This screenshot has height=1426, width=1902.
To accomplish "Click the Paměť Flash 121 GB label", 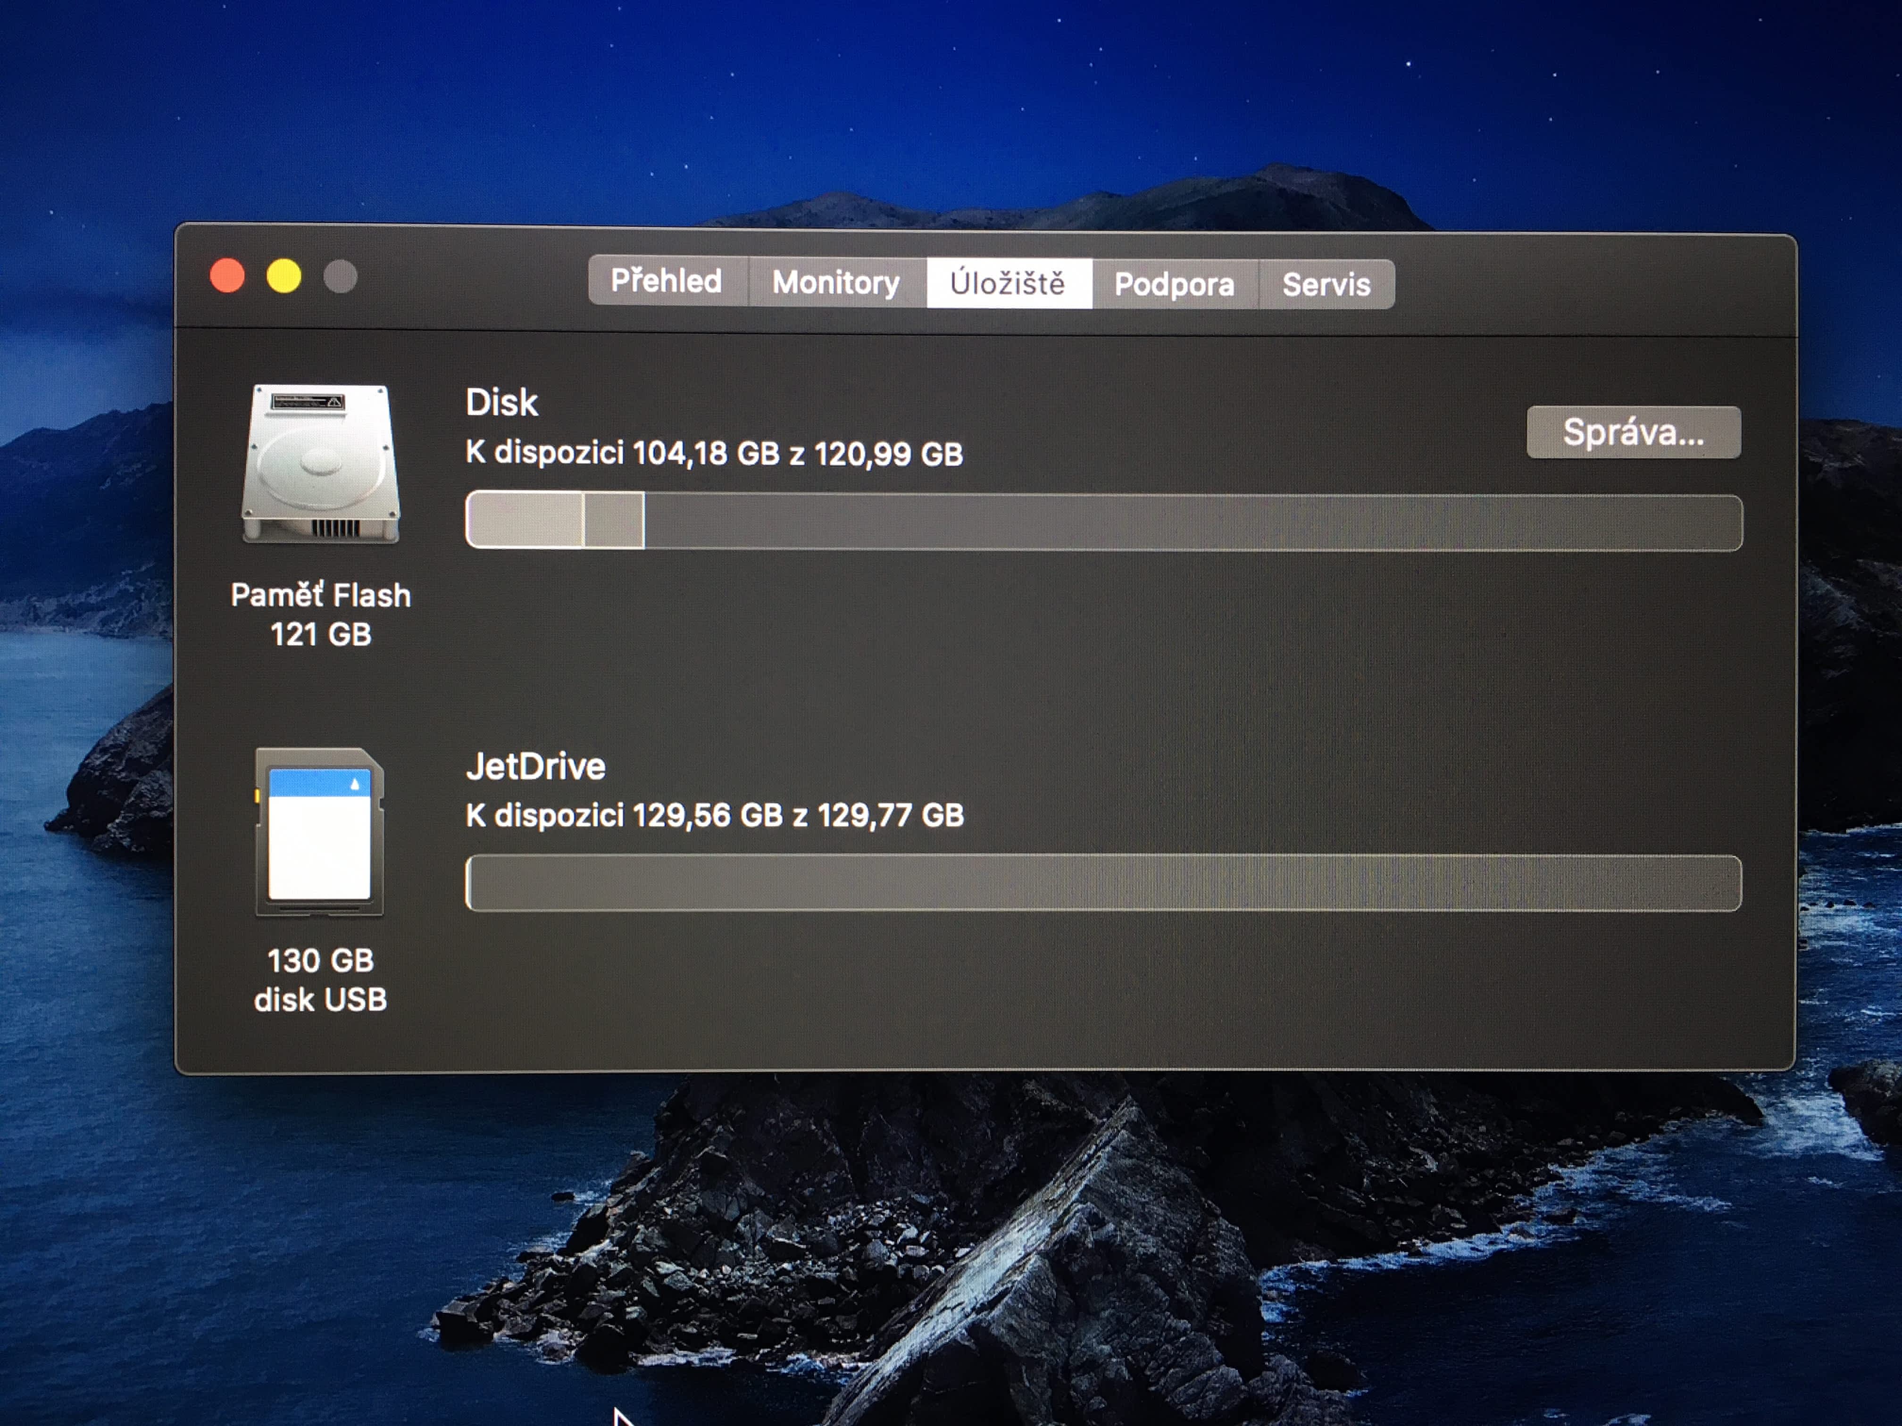I will [321, 614].
